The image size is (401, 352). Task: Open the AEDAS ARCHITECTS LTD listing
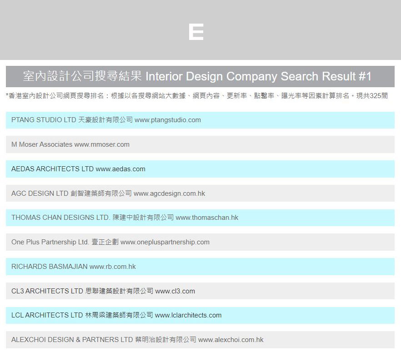coord(200,169)
